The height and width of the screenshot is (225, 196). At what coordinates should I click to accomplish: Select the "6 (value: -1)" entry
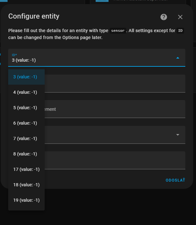tap(25, 123)
